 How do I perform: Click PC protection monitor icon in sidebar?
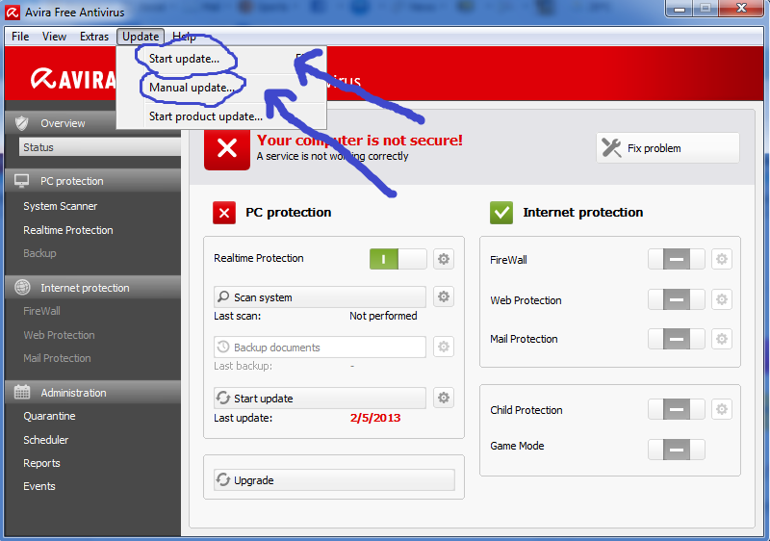click(x=21, y=181)
